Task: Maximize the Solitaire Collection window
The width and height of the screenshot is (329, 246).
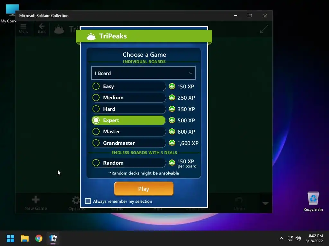Action: [x=250, y=16]
